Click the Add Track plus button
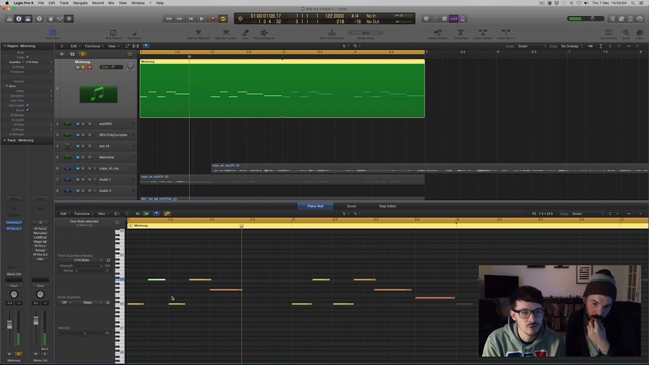 coord(62,54)
